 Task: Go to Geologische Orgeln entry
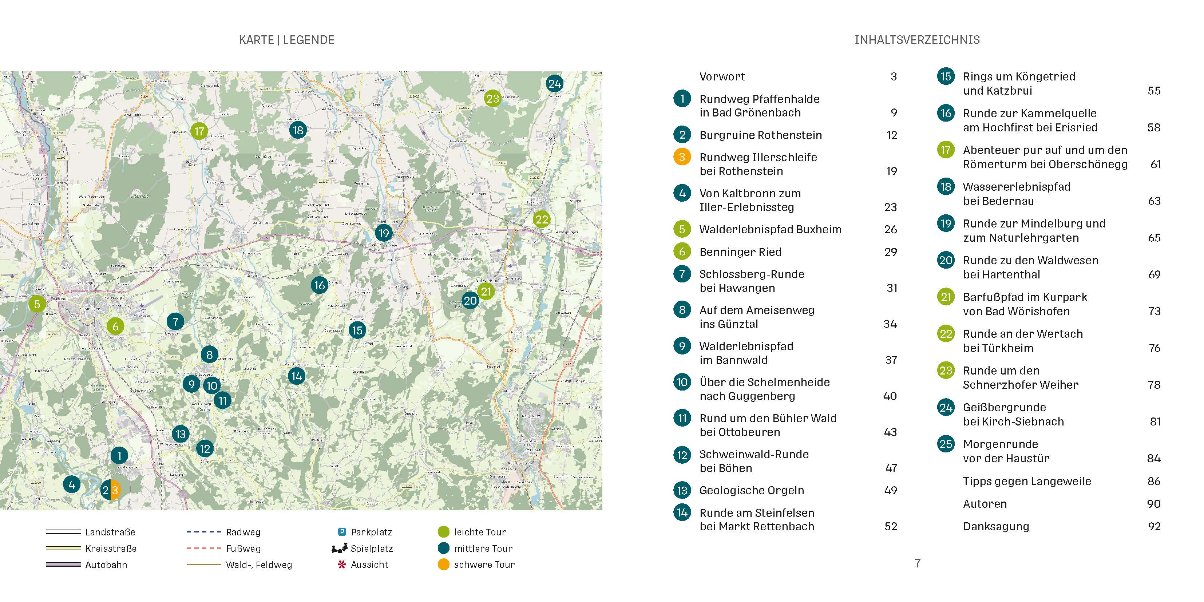click(751, 490)
